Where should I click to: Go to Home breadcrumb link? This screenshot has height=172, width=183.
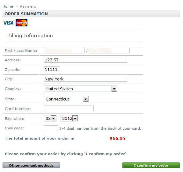pos(8,6)
